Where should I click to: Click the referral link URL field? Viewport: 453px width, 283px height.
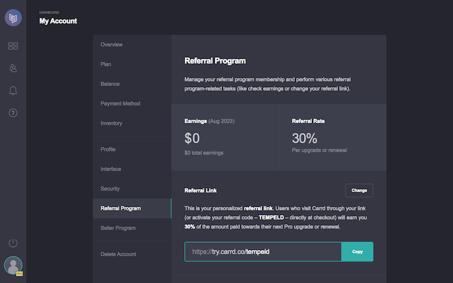click(x=263, y=251)
